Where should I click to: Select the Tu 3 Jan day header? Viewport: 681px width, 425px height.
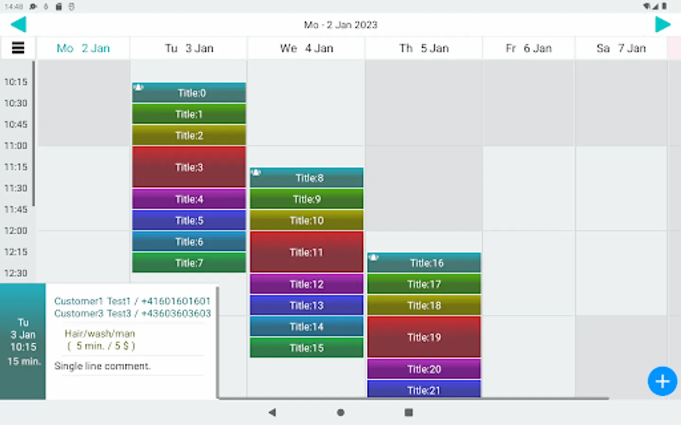click(189, 48)
